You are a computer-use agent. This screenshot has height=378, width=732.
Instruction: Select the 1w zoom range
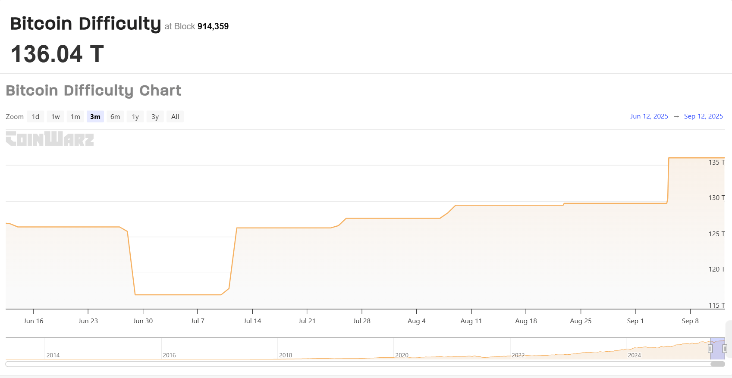click(56, 117)
